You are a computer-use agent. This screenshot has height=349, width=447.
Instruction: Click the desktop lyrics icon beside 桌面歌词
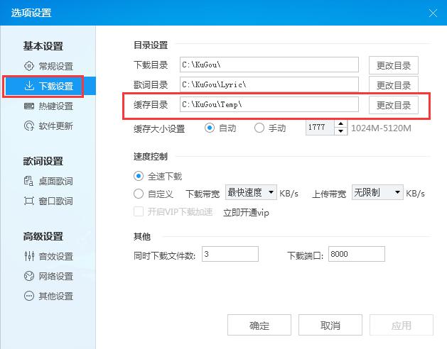coord(28,181)
